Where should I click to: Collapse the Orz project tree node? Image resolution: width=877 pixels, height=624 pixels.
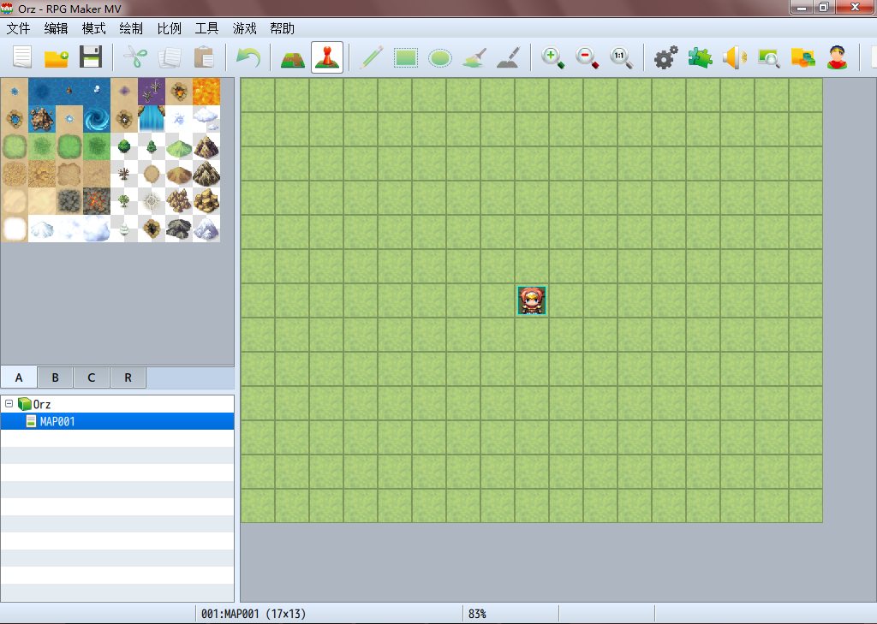click(x=9, y=403)
